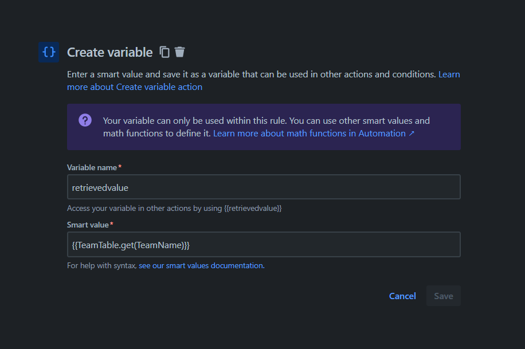Focus the Variable name input field
The image size is (525, 349).
pyautogui.click(x=264, y=187)
